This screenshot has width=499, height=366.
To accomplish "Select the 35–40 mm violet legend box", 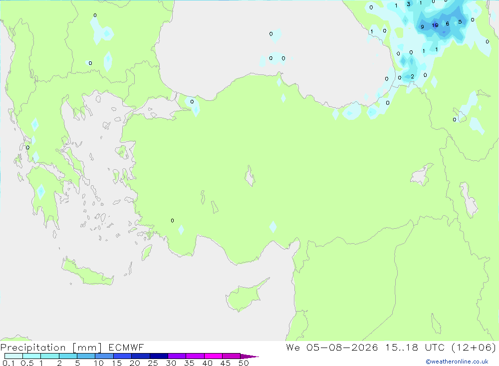I will coord(195,356).
